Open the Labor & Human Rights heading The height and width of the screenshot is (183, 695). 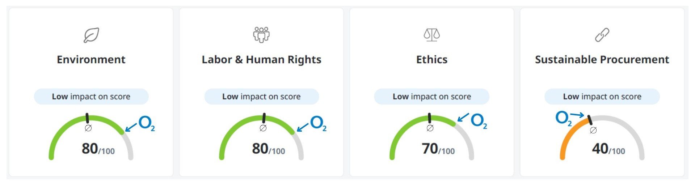coord(261,59)
